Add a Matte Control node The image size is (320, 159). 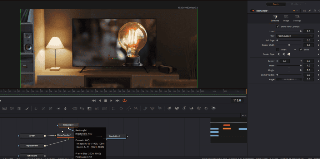click(x=89, y=109)
